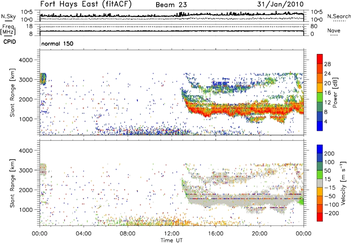Click the '4000' tick on power panel

click(25, 60)
